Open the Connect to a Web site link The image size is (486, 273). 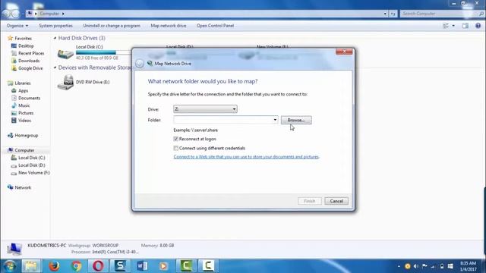tap(246, 157)
